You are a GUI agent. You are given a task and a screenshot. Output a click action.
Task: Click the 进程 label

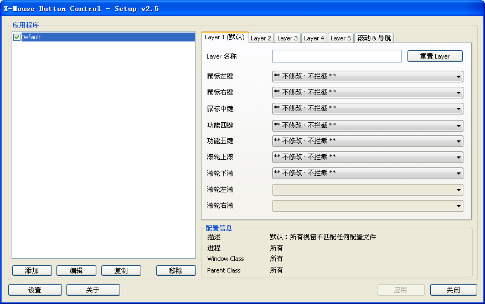point(214,248)
